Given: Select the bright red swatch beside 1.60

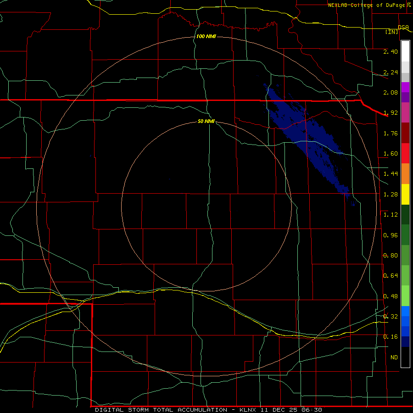Looking at the screenshot, I should pos(405,153).
